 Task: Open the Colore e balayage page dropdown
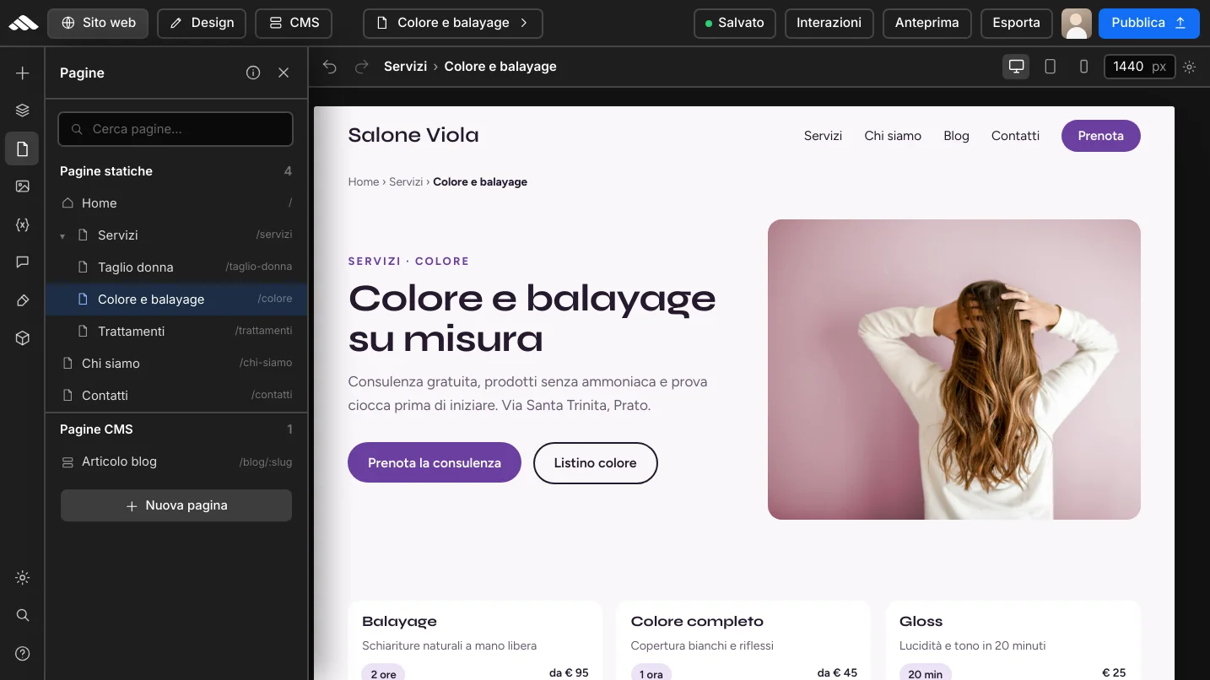453,23
